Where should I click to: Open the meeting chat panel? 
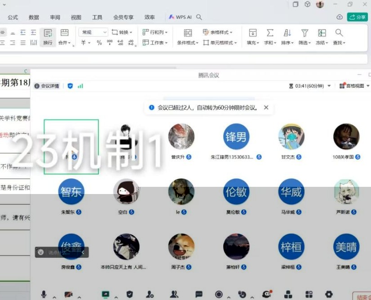pyautogui.click(x=199, y=294)
